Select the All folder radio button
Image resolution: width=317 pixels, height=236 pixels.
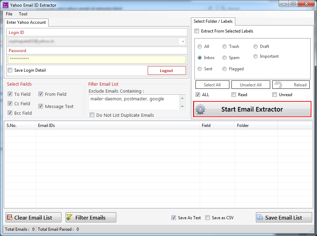[x=200, y=47]
